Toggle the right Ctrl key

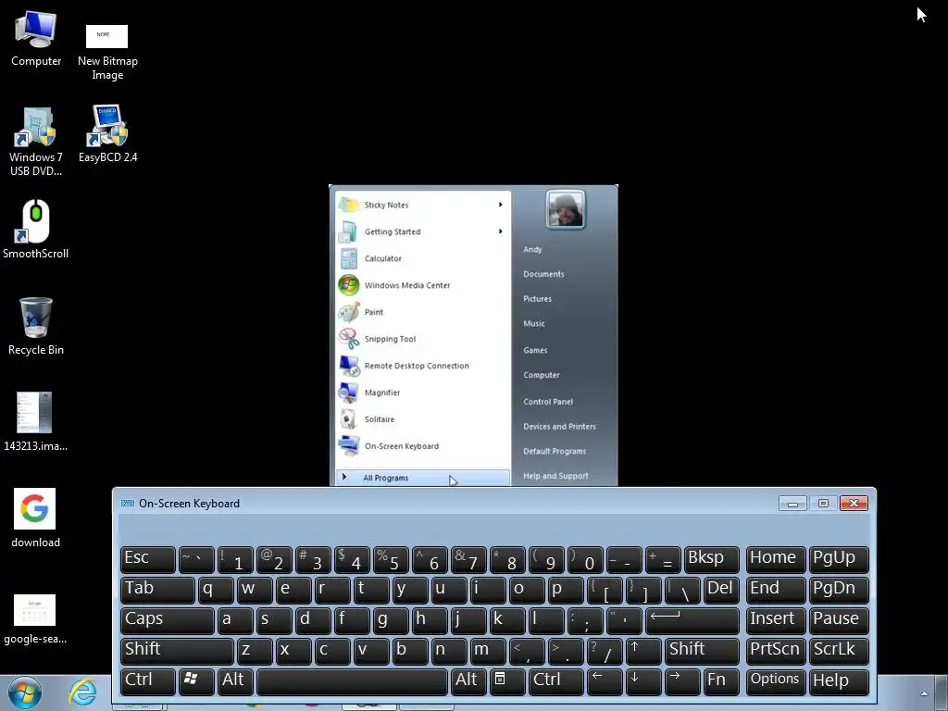tap(555, 680)
